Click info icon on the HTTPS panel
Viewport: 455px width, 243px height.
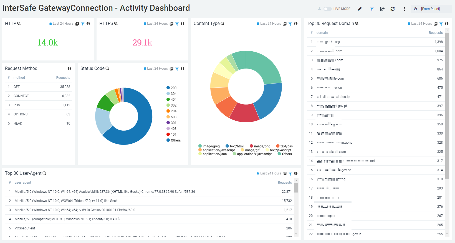coord(183,24)
